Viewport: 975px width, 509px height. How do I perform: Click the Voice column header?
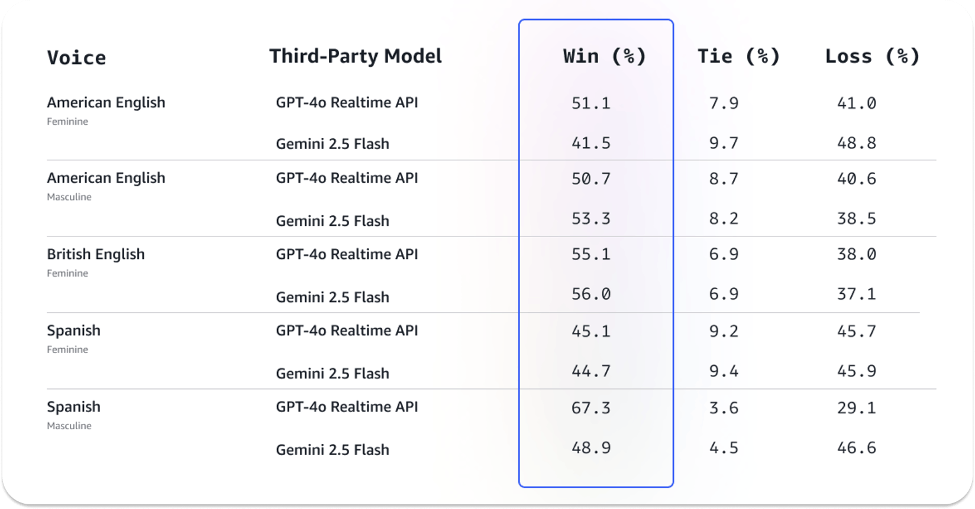(76, 57)
